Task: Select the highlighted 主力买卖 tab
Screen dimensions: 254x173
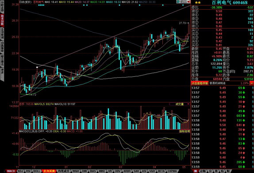Action: click(x=49, y=171)
